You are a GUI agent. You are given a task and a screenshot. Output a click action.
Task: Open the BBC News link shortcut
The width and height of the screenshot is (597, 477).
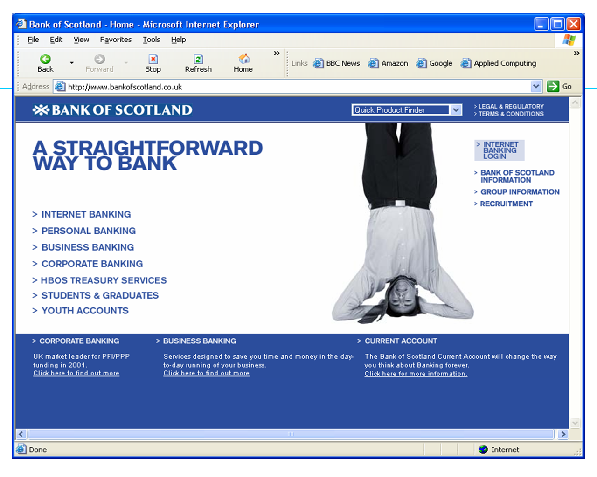pyautogui.click(x=337, y=63)
